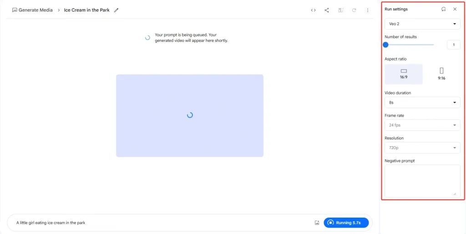Share the prompt using share icon
The width and height of the screenshot is (466, 234).
click(327, 10)
